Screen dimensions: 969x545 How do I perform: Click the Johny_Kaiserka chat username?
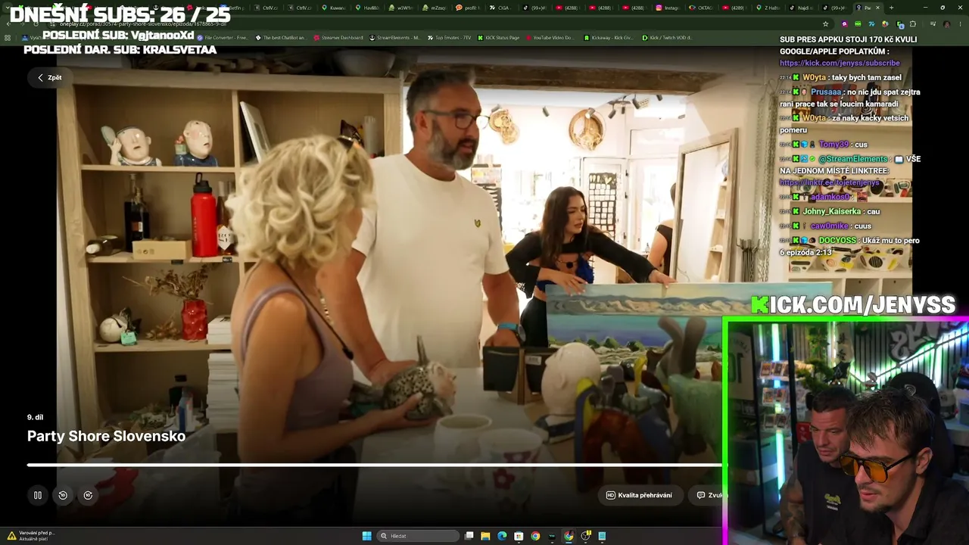click(832, 211)
